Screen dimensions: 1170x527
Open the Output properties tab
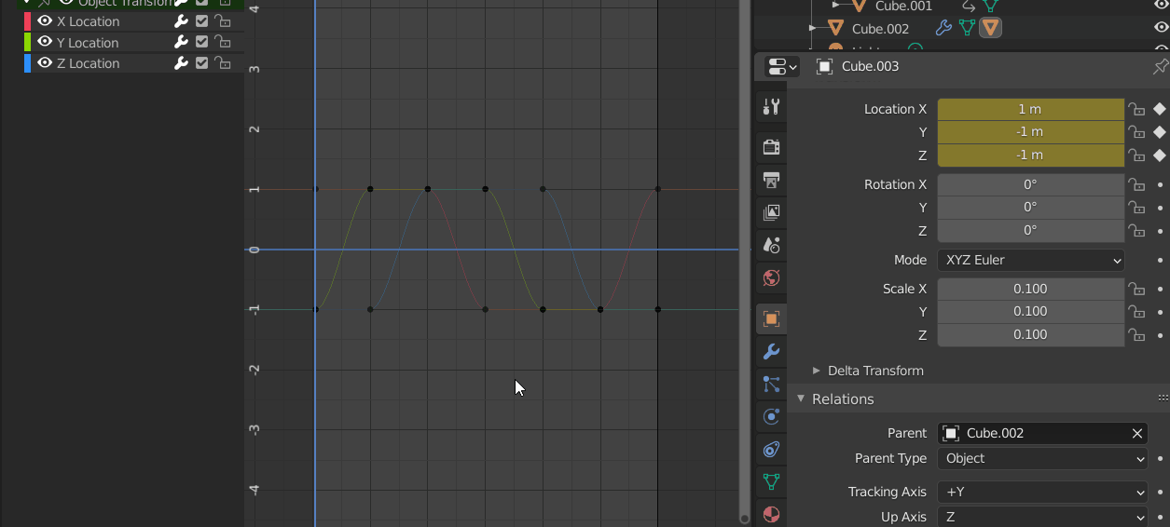pos(771,180)
